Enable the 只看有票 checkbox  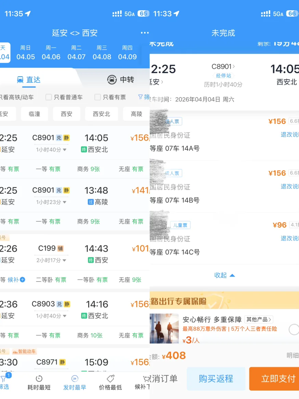pyautogui.click(x=97, y=97)
